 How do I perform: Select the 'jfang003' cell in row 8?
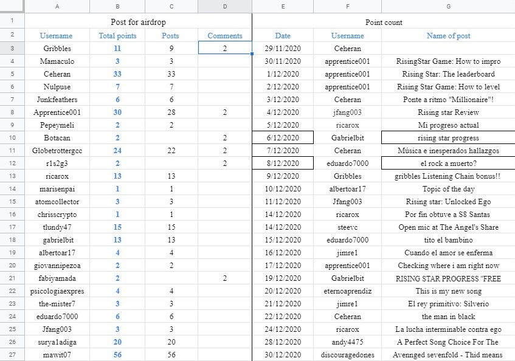coord(348,112)
